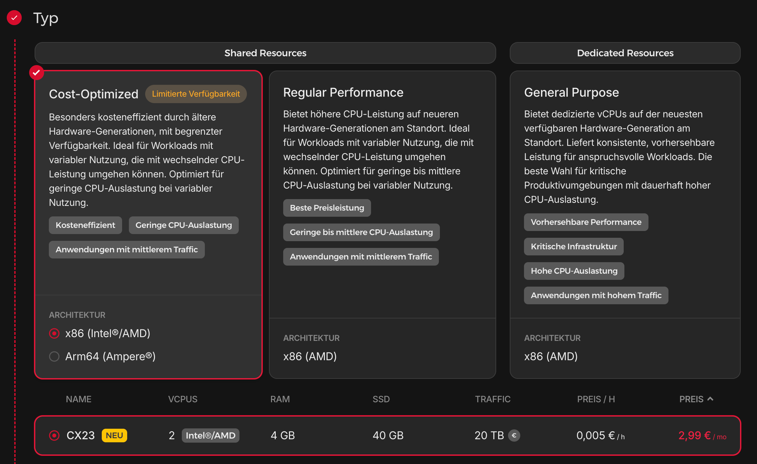757x464 pixels.
Task: Click the Hohe CPU-Auslastung tag
Action: 574,271
